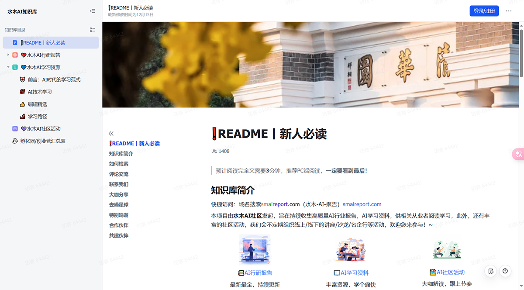Open the help question-mark icon at bottom right
The height and width of the screenshot is (290, 524).
[505, 271]
